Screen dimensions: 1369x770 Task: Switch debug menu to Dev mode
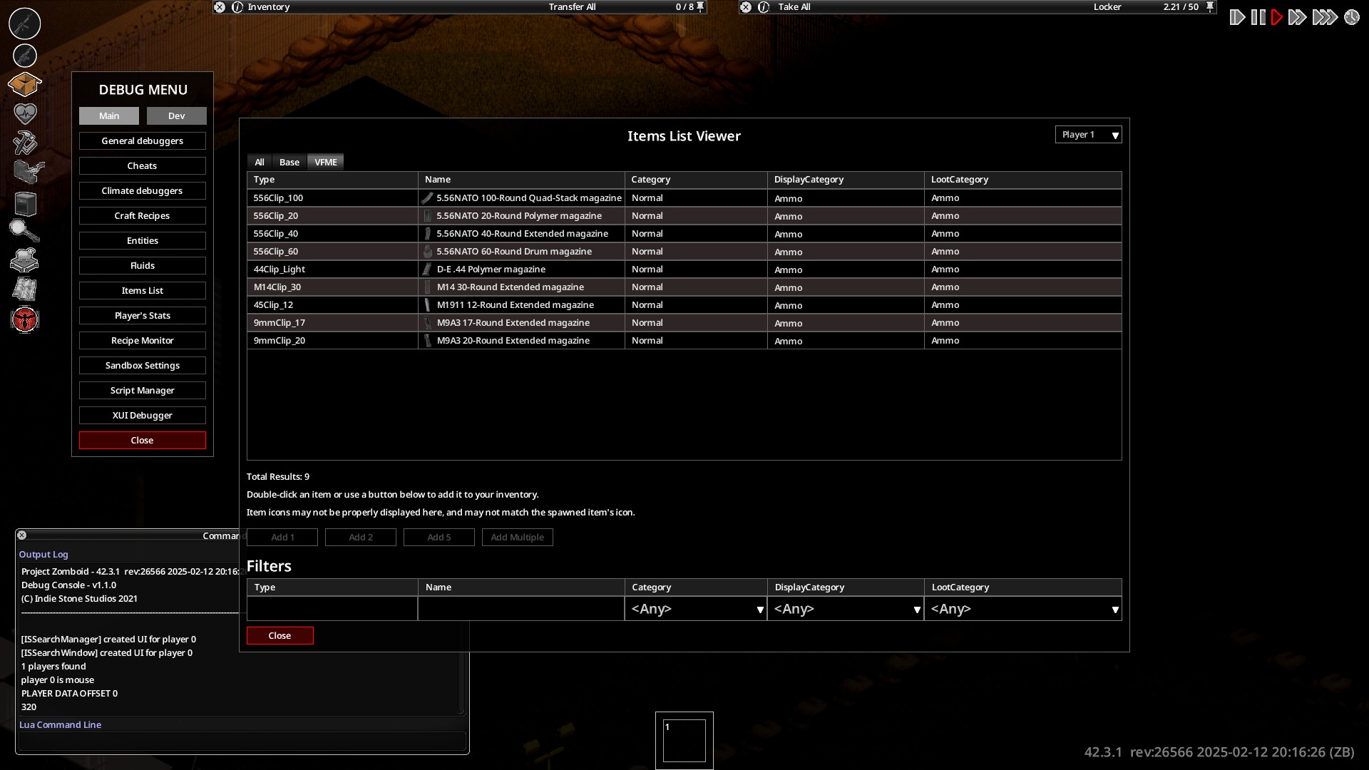click(176, 115)
